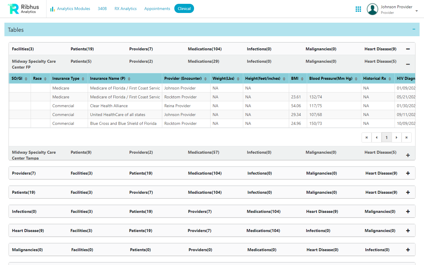Click the Clinical button in the navigation
The image size is (424, 265).
184,9
